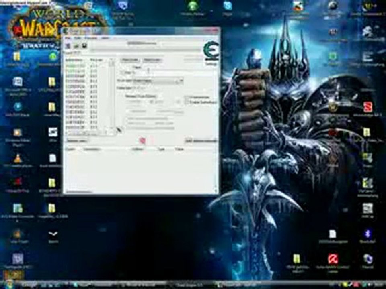
Task: Switch to Cheat Engine taskbar button
Action: (189, 285)
